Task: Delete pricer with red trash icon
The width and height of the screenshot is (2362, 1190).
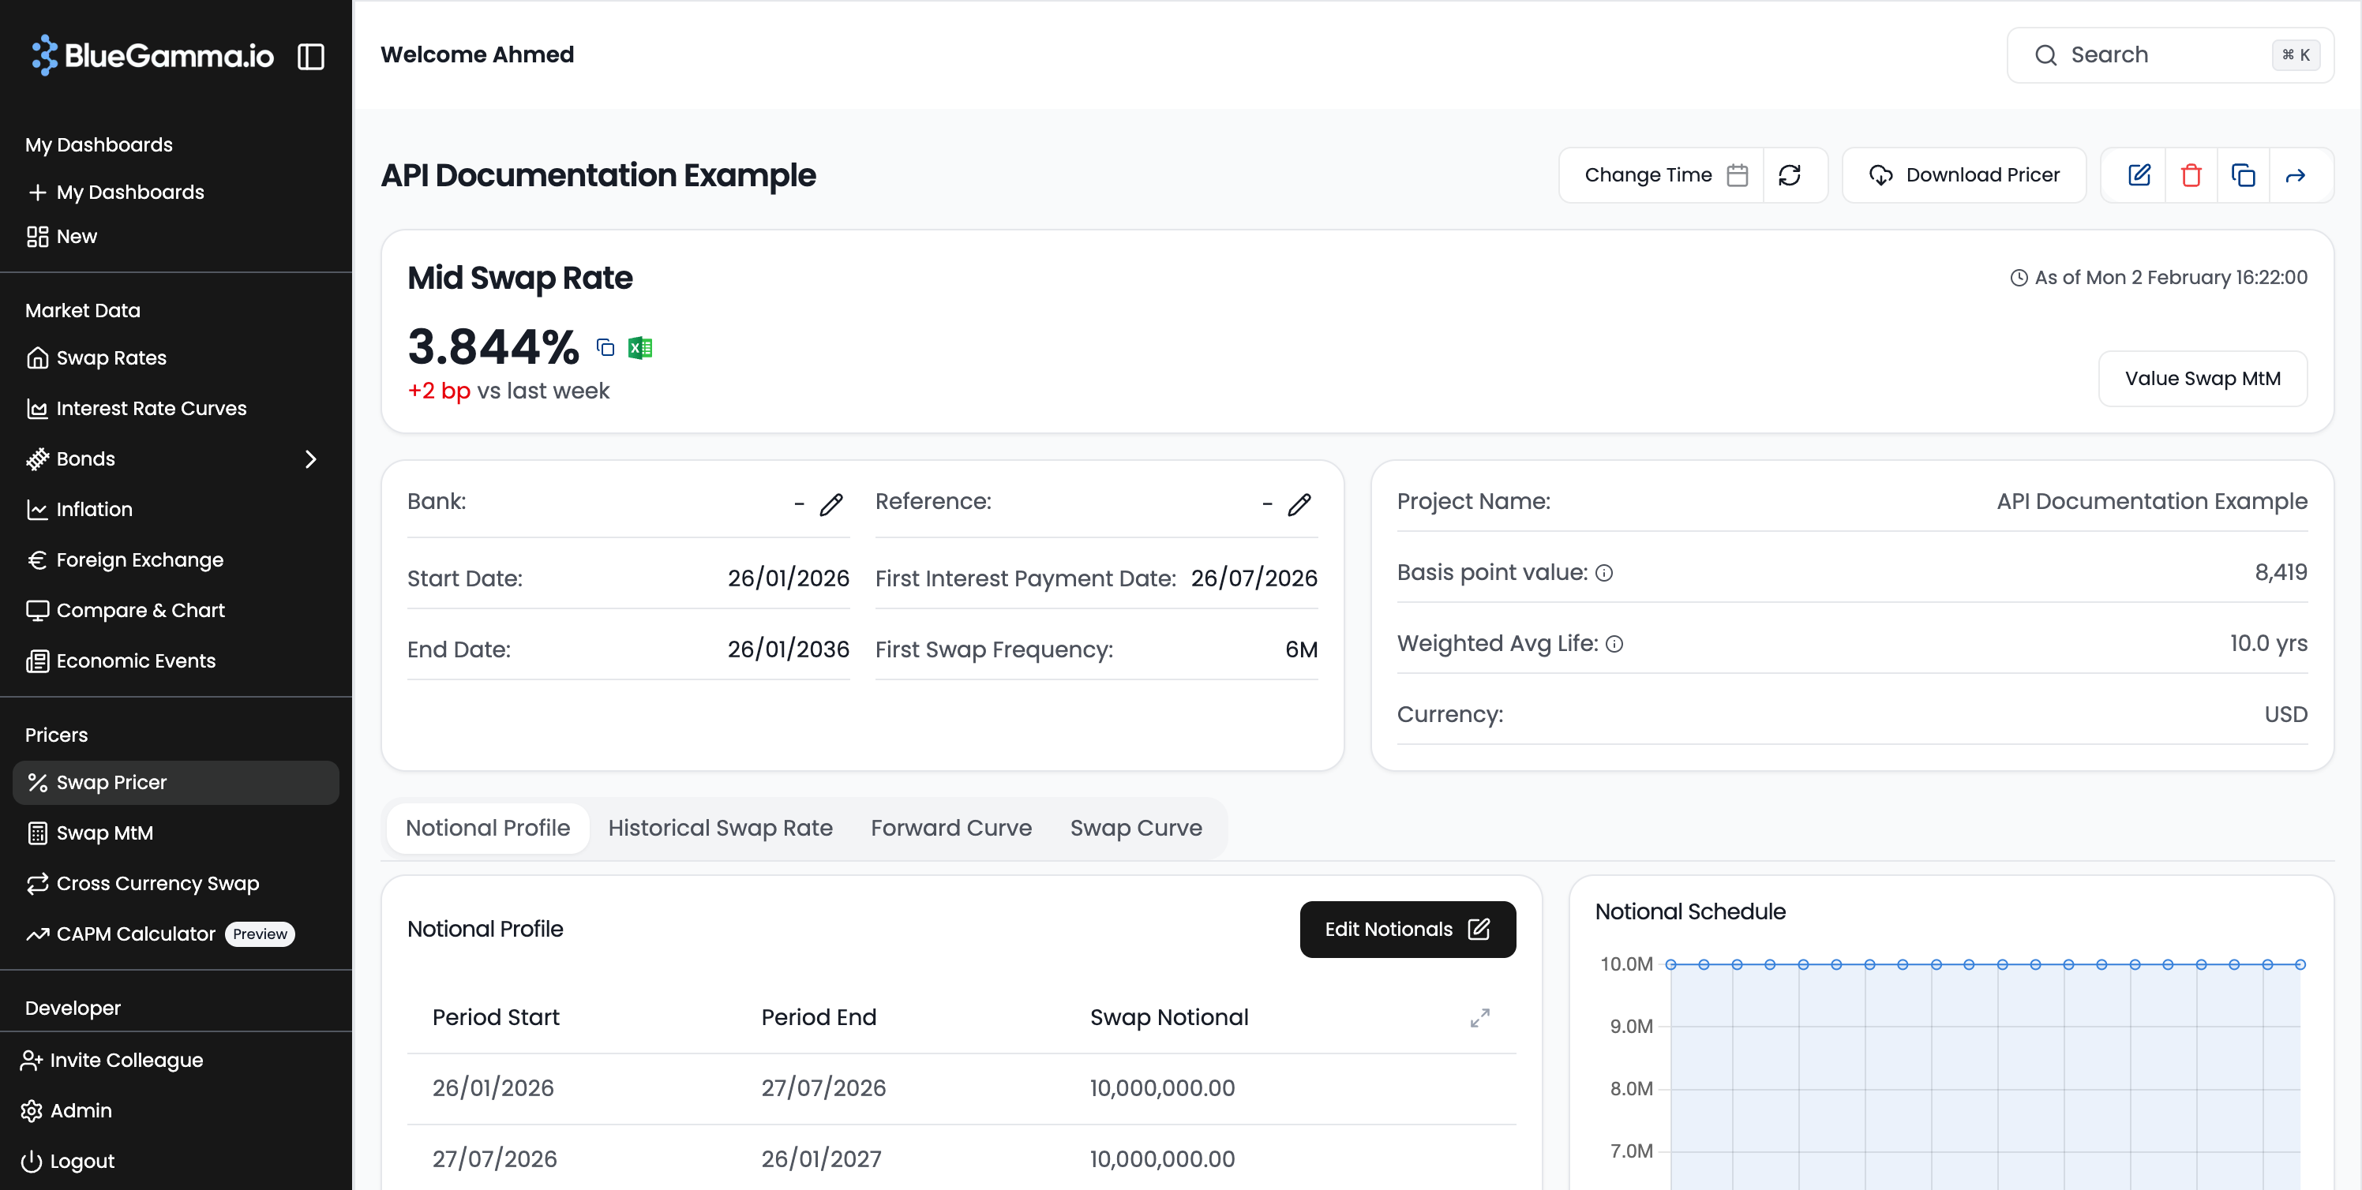Action: pos(2191,175)
